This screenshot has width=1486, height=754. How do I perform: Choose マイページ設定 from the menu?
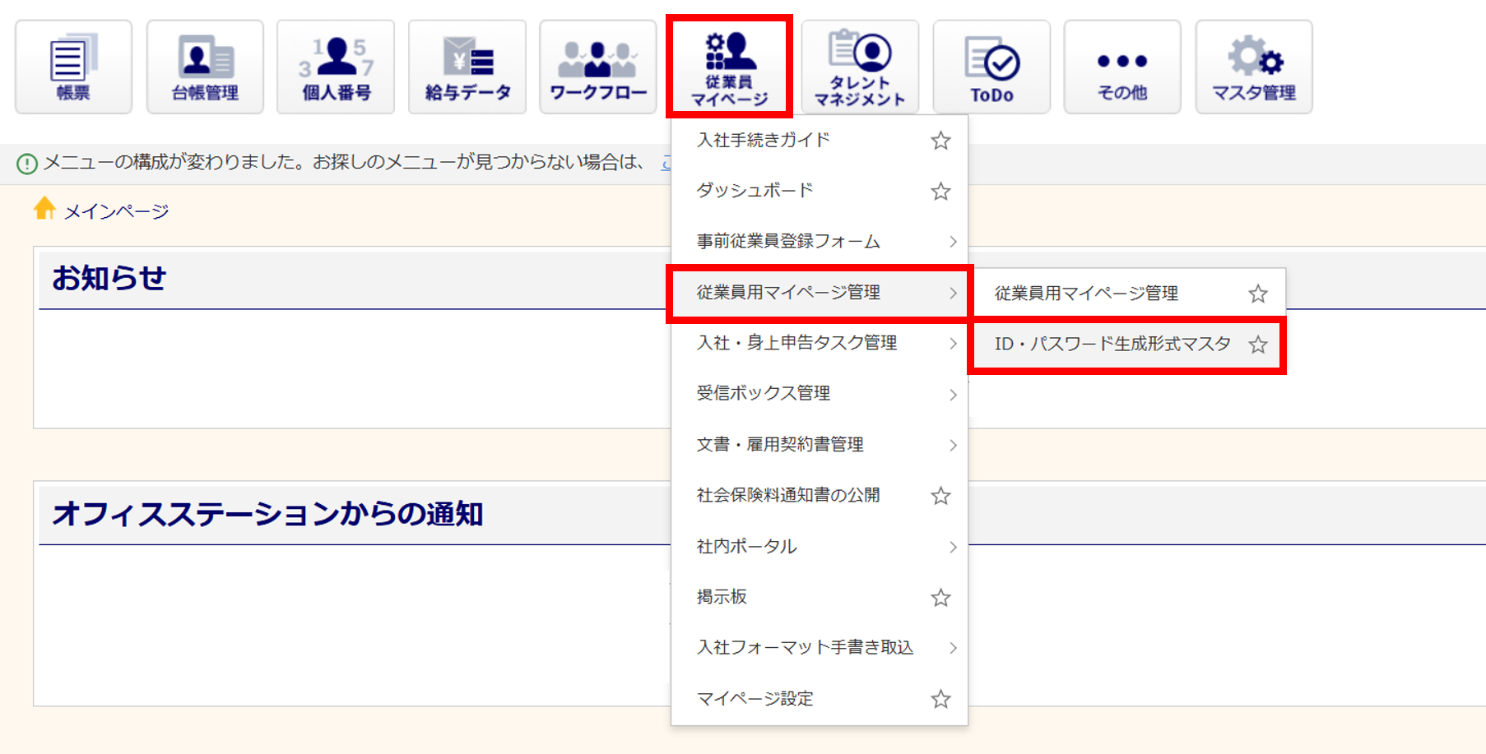tap(755, 699)
